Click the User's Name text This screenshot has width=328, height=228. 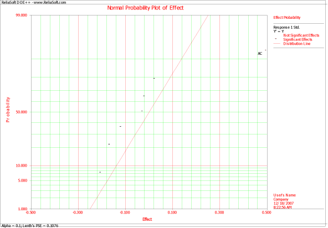click(284, 195)
